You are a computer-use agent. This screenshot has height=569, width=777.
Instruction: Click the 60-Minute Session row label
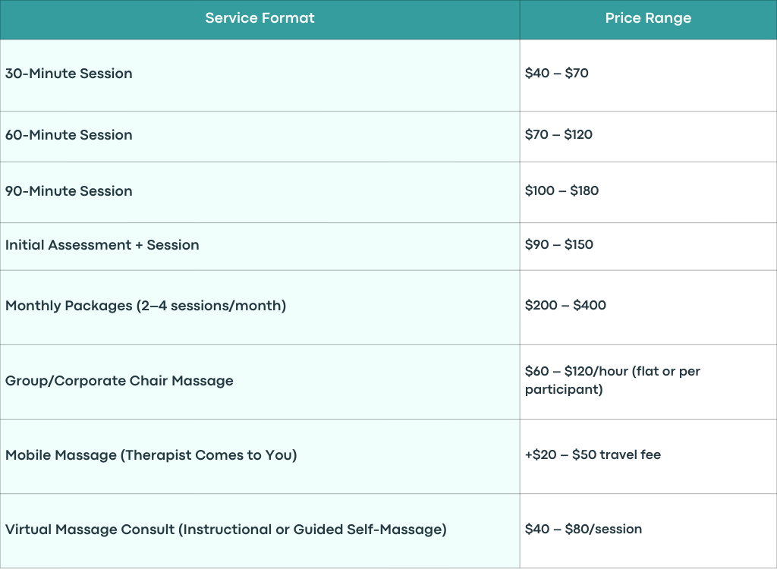point(69,135)
